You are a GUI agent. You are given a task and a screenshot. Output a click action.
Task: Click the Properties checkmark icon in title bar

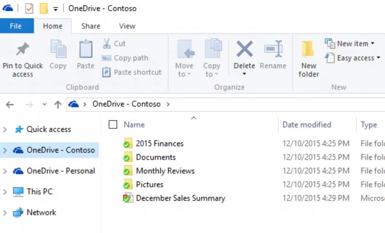(x=29, y=8)
